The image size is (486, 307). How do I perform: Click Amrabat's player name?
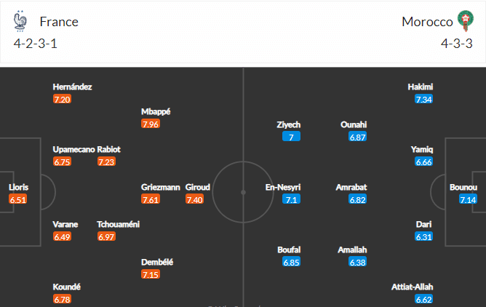(351, 187)
